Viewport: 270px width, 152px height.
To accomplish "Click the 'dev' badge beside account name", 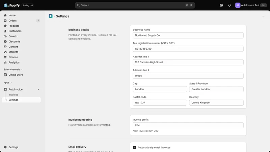I will [x=264, y=5].
